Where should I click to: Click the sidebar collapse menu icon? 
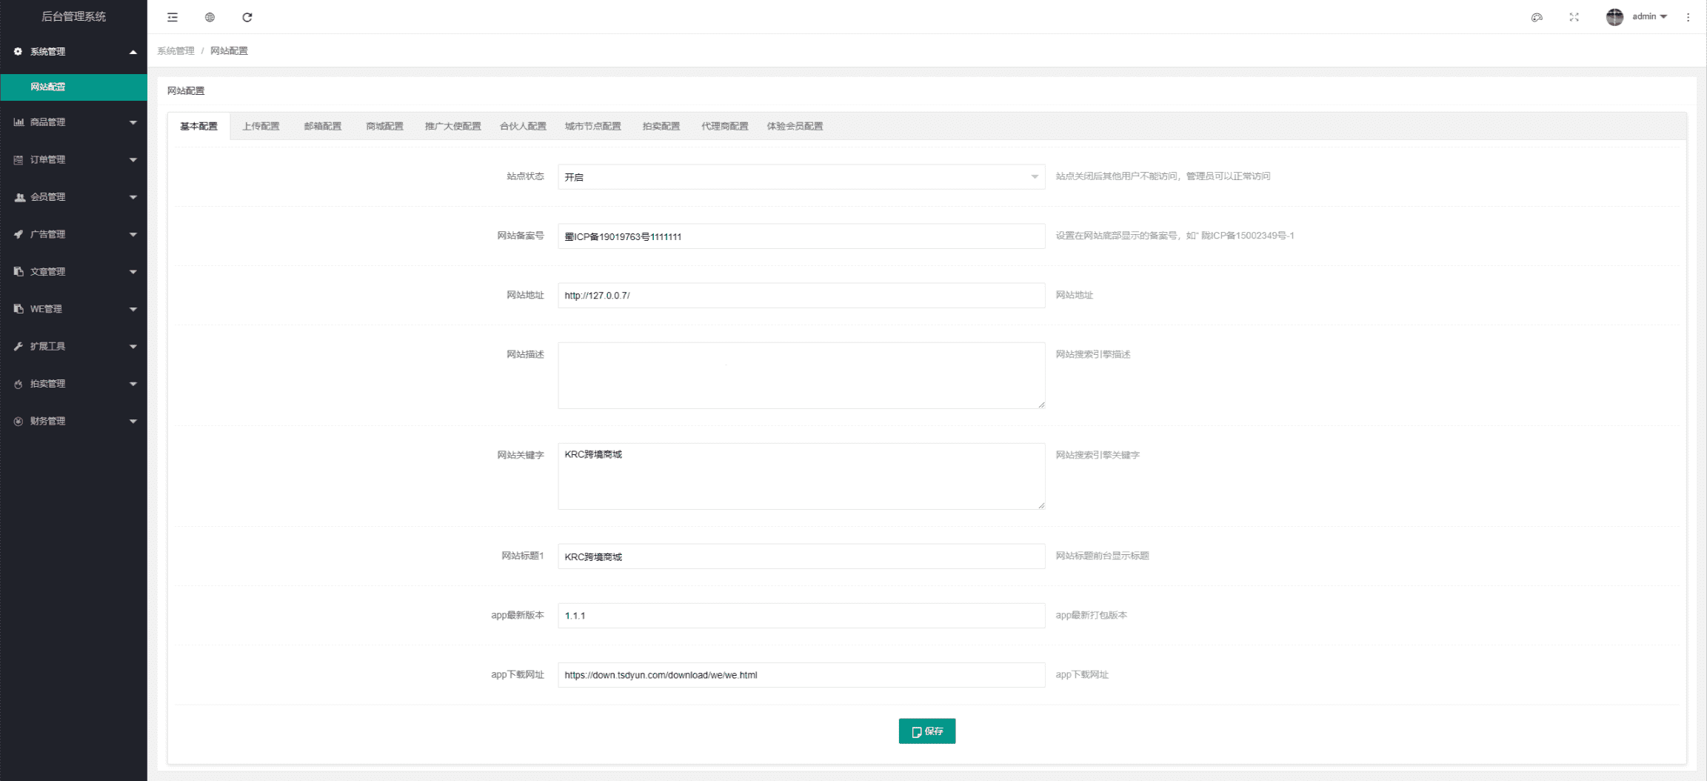pos(173,17)
